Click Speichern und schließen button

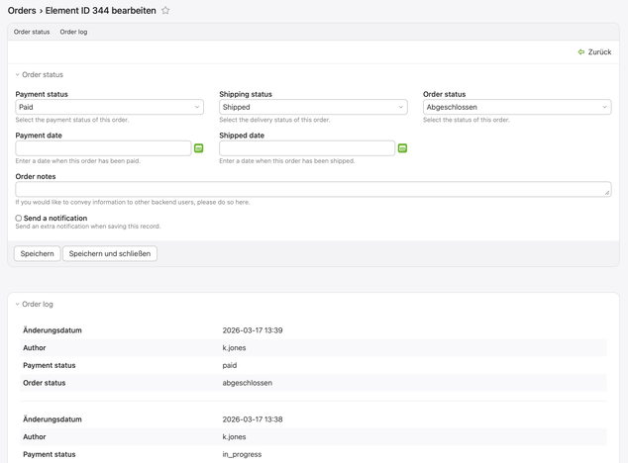pyautogui.click(x=110, y=254)
